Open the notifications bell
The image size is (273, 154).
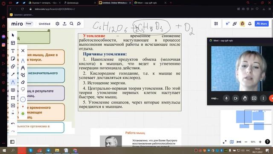pyautogui.click(x=250, y=24)
